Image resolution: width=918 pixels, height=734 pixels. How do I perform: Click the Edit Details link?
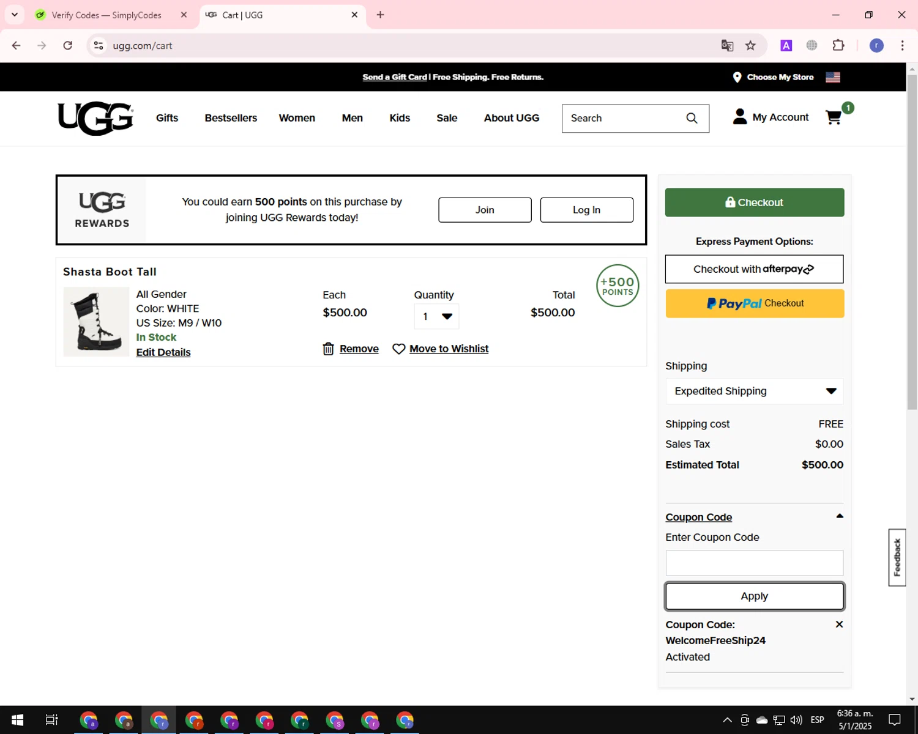(x=163, y=352)
